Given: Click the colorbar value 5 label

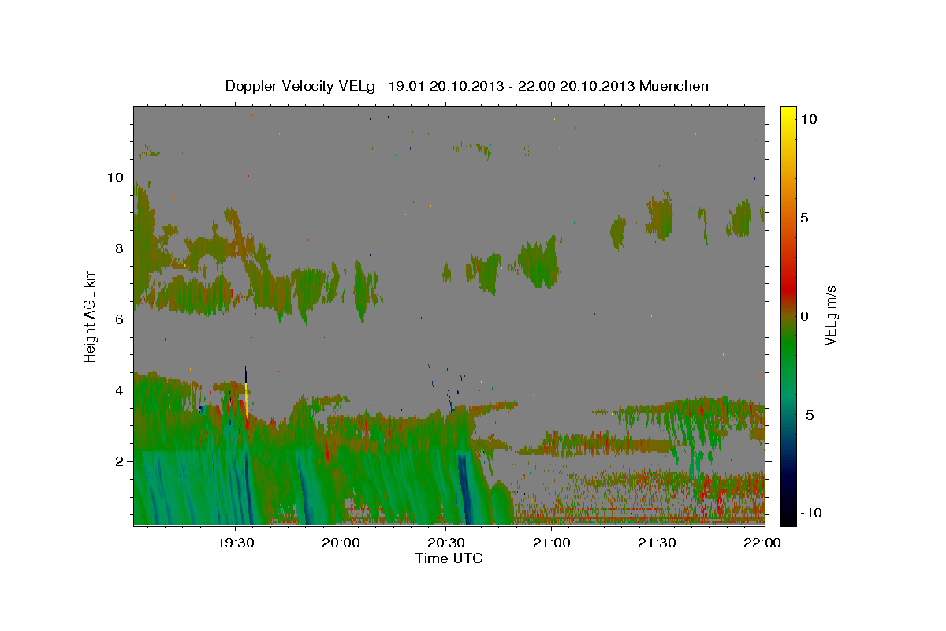Looking at the screenshot, I should [805, 218].
